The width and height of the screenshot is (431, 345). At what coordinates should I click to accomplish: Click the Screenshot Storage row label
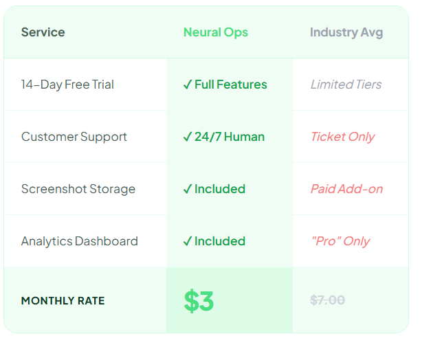[x=78, y=189]
